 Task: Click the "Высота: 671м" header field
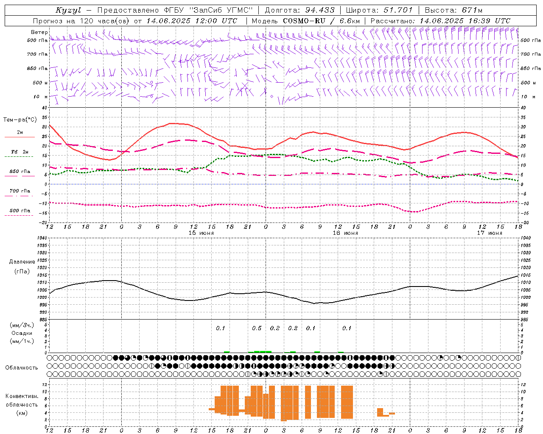coord(453,10)
